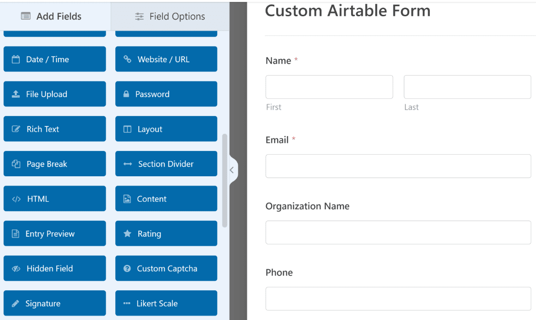Viewport: 536px width, 320px height.
Task: Focus the Email input field
Action: (x=398, y=166)
